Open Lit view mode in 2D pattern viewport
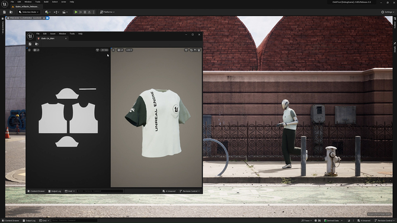Image resolution: width=397 pixels, height=223 pixels. click(36, 50)
